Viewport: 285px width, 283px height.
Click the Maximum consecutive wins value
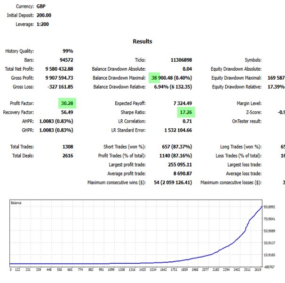point(173,183)
